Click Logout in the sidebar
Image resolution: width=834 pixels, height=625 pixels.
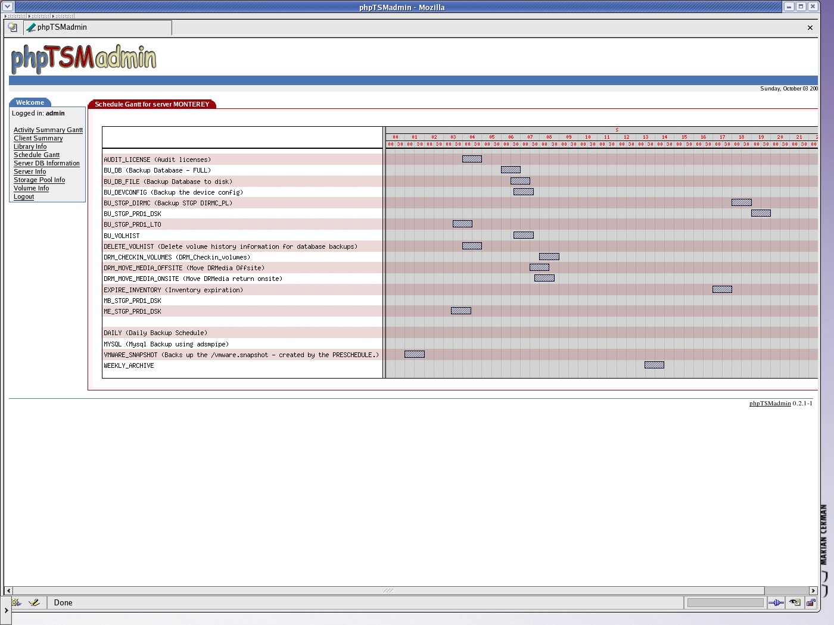[x=24, y=196]
